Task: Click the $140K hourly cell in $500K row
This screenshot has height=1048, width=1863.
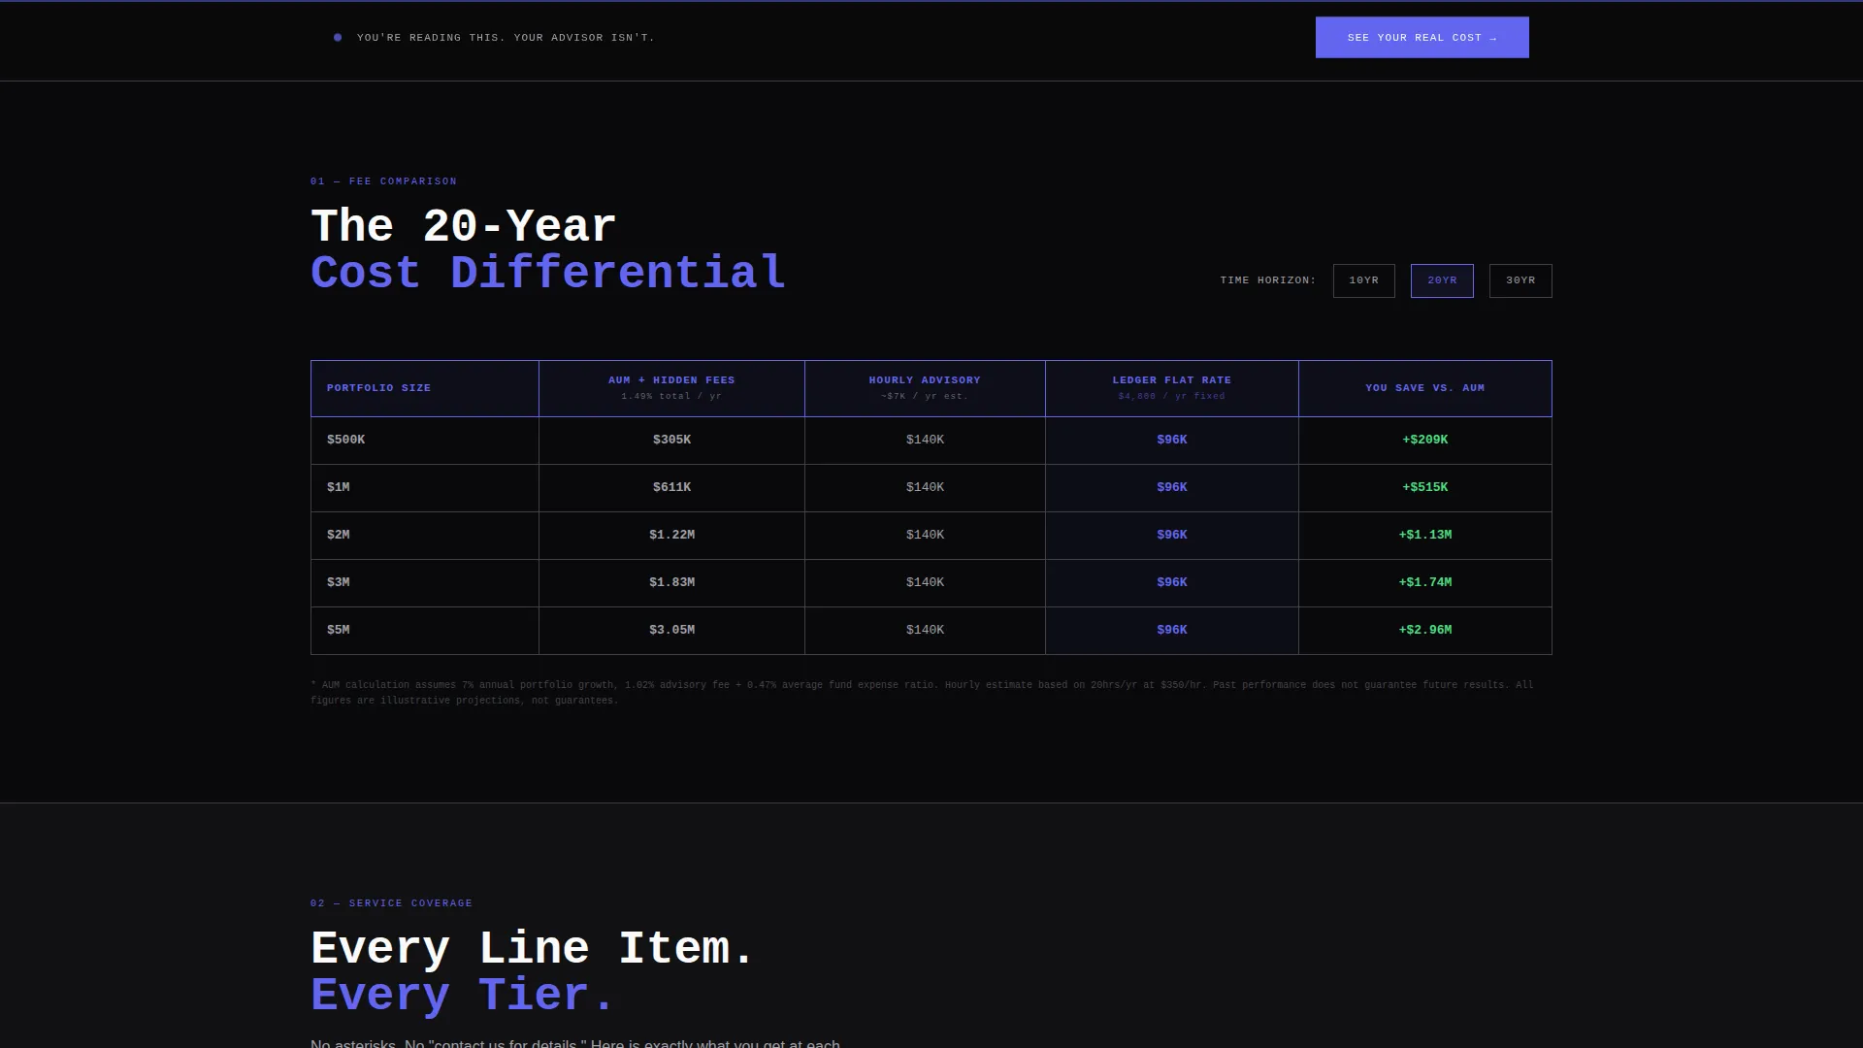Action: pos(925,441)
